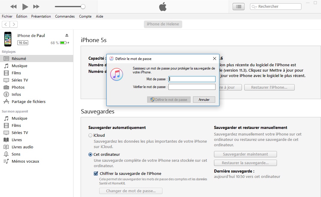Select Musique icon under Réglages
This screenshot has height=197, width=321.
pos(6,66)
